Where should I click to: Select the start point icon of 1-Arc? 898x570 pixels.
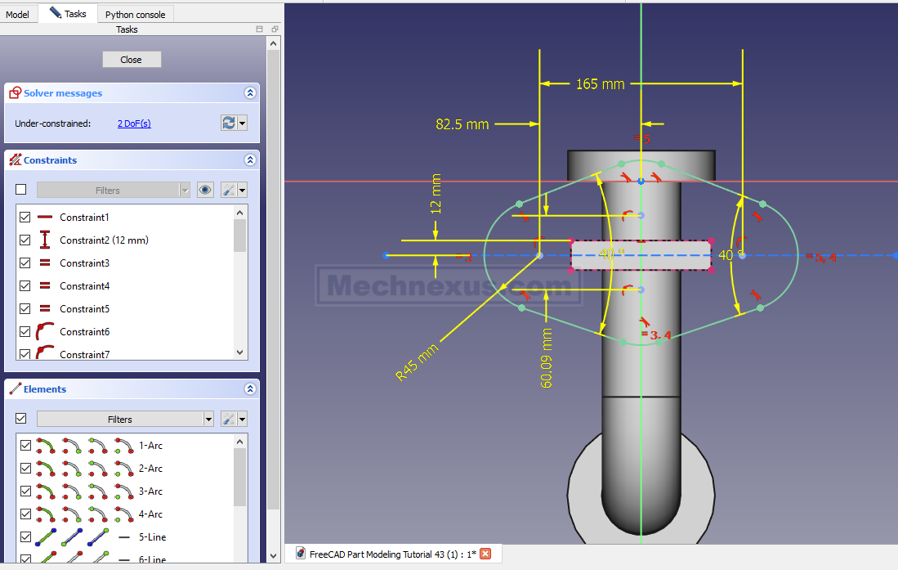(x=71, y=446)
